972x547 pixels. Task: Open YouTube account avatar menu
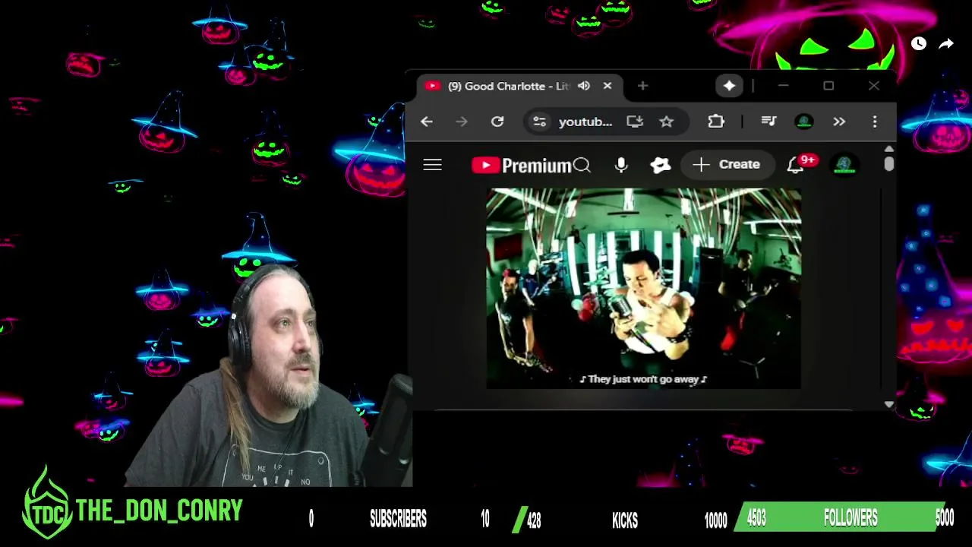click(x=844, y=165)
